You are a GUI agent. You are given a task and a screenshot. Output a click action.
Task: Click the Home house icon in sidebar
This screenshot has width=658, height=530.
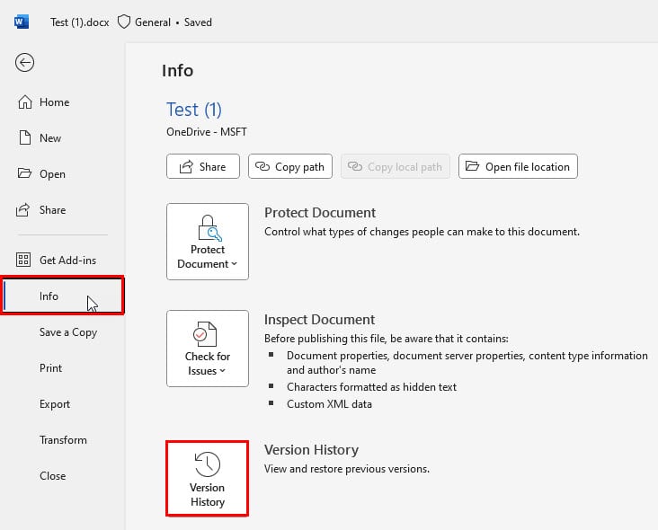click(x=25, y=102)
